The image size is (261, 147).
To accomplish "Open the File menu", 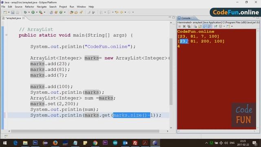I will [x=3, y=7].
